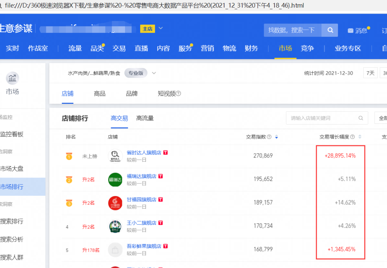Click the rank 2 medal icon
The height and width of the screenshot is (268, 387).
click(x=69, y=180)
